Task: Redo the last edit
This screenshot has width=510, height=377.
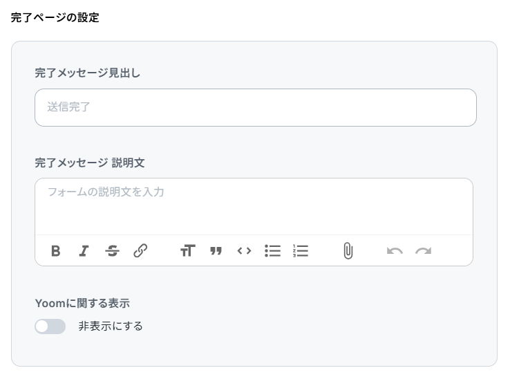Action: 423,250
